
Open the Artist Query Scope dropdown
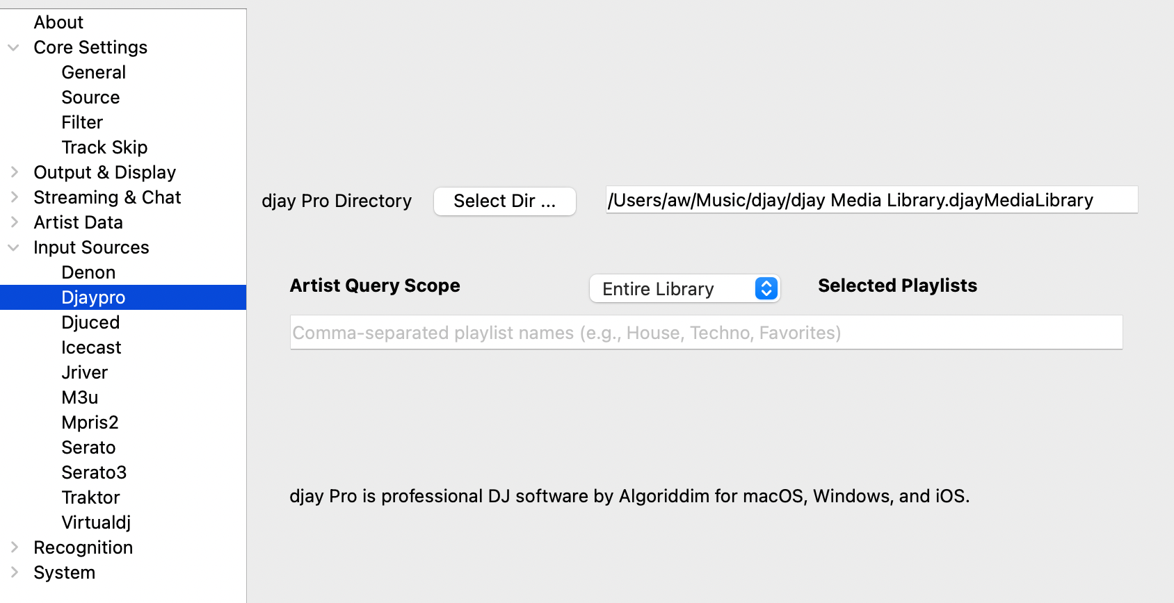click(684, 288)
